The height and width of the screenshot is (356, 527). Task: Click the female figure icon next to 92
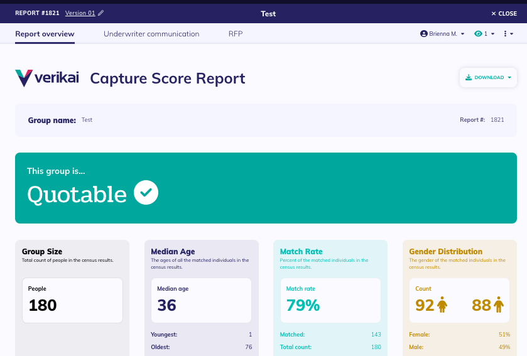click(x=442, y=305)
